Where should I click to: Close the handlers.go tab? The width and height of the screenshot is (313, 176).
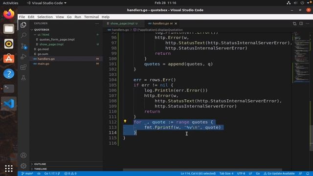pyautogui.click(x=176, y=23)
